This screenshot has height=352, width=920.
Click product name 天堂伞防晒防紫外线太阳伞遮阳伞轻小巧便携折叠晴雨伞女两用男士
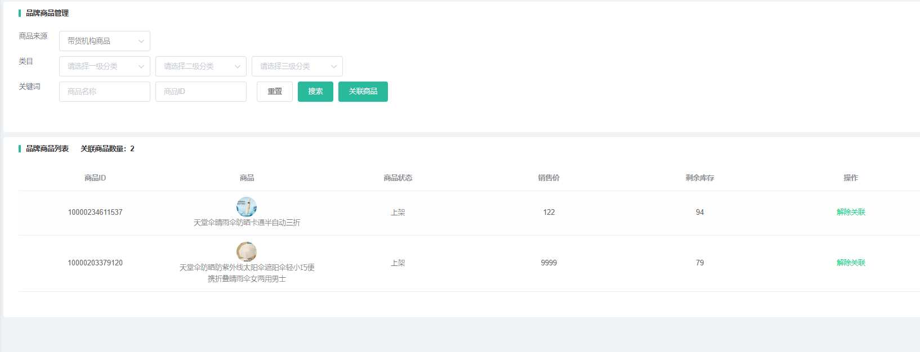247,273
